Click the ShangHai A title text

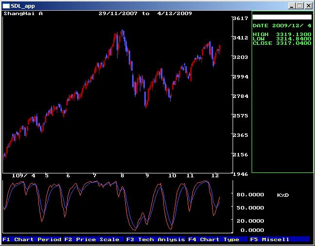[x=23, y=14]
